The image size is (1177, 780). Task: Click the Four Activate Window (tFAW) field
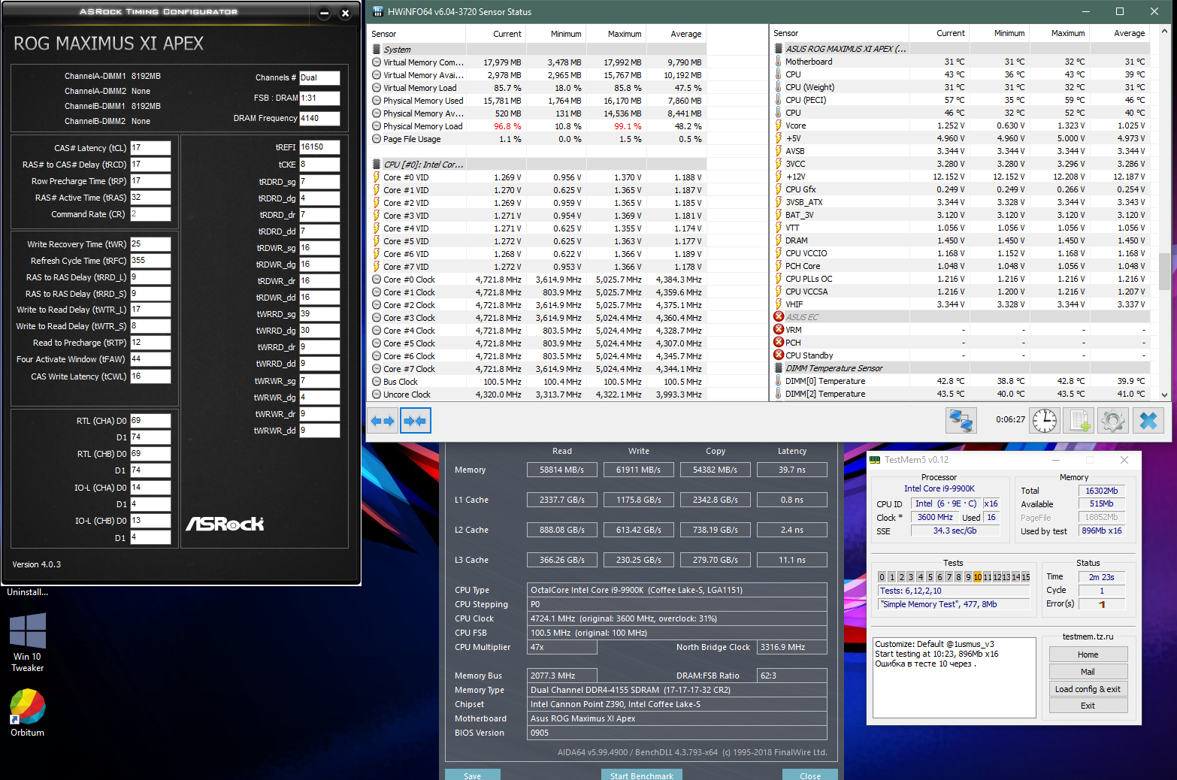point(150,359)
